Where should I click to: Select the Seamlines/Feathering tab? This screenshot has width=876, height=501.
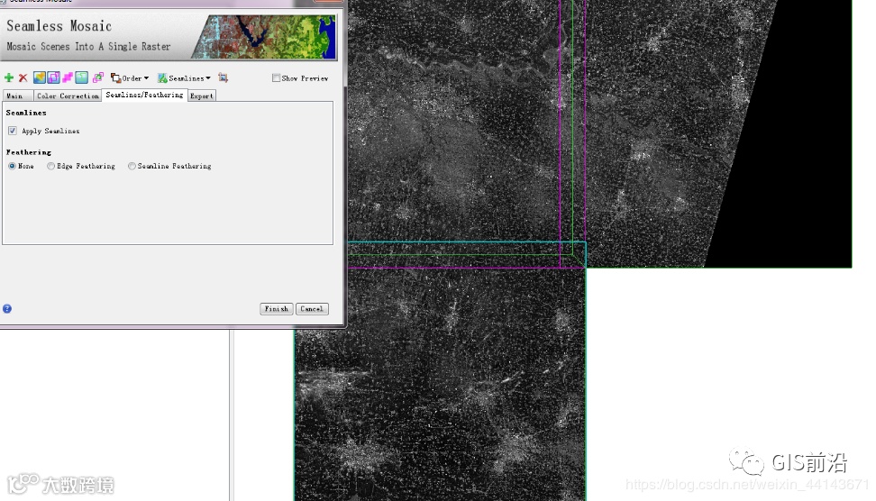144,95
